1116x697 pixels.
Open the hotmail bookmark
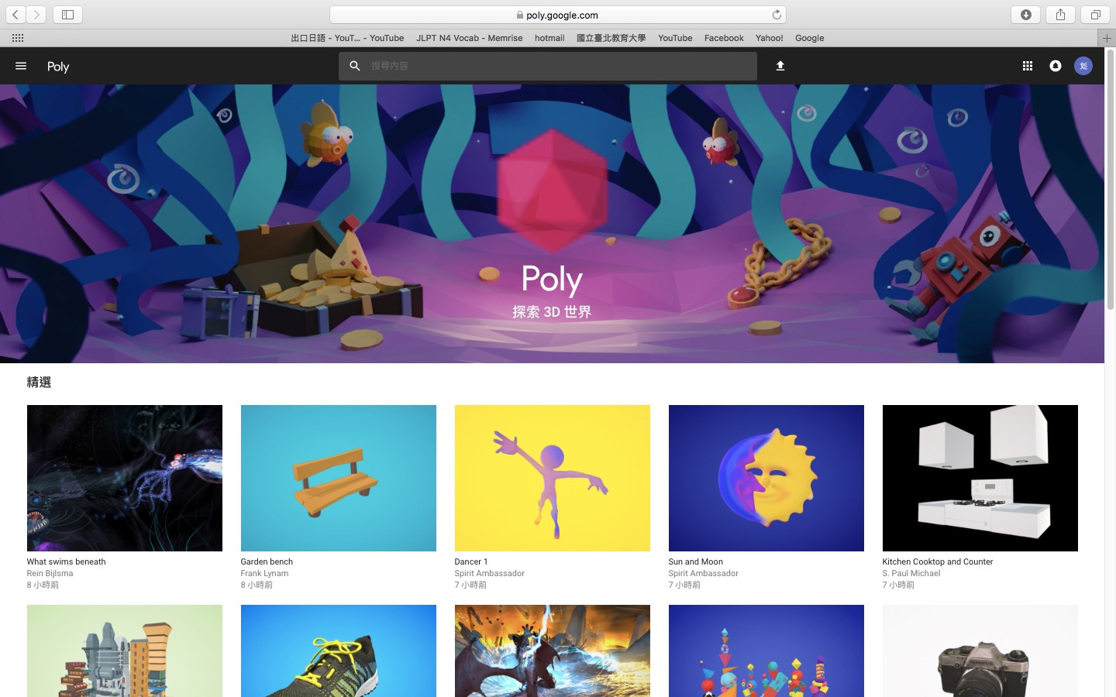[549, 38]
